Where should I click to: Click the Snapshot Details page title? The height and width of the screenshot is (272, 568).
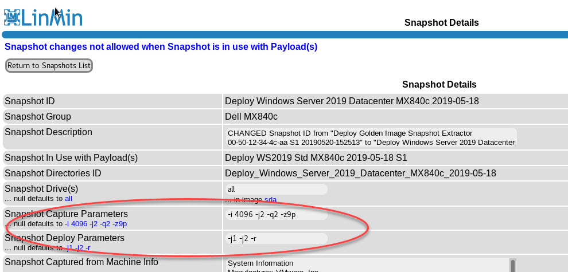441,23
